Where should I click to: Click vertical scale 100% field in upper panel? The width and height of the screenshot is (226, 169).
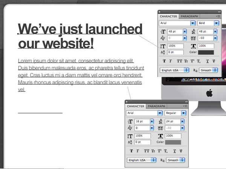point(176,46)
